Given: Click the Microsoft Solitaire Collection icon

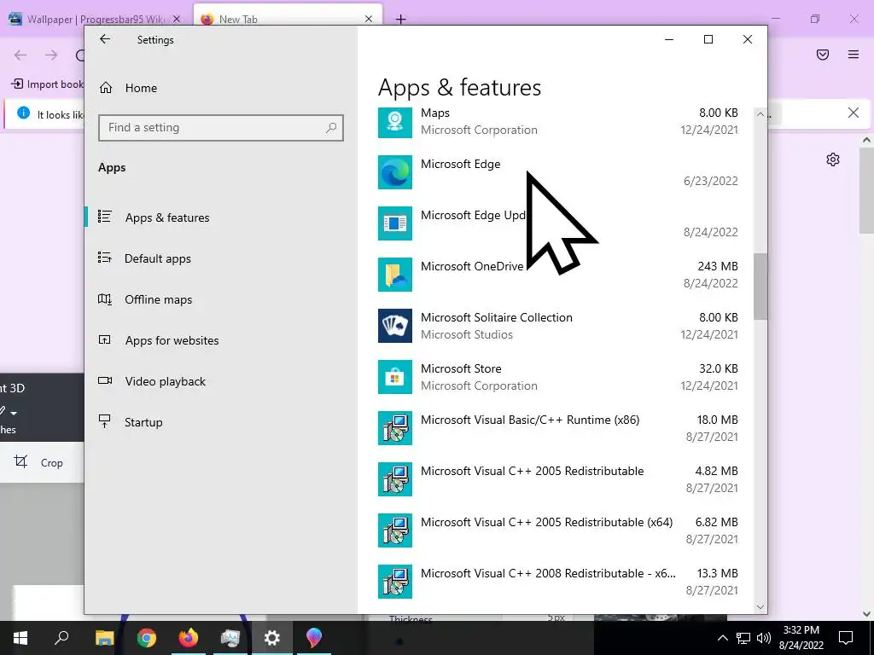Looking at the screenshot, I should point(395,326).
